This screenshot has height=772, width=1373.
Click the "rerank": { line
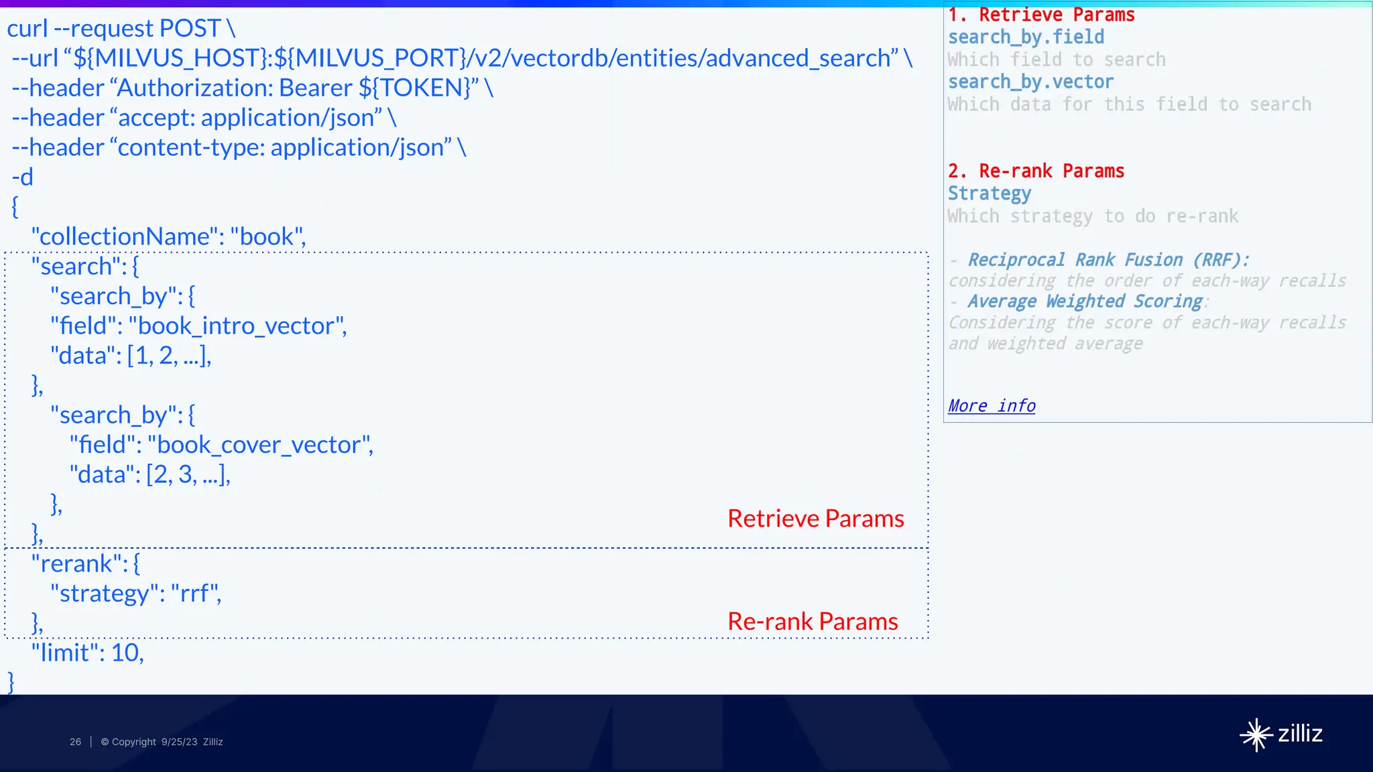[86, 564]
